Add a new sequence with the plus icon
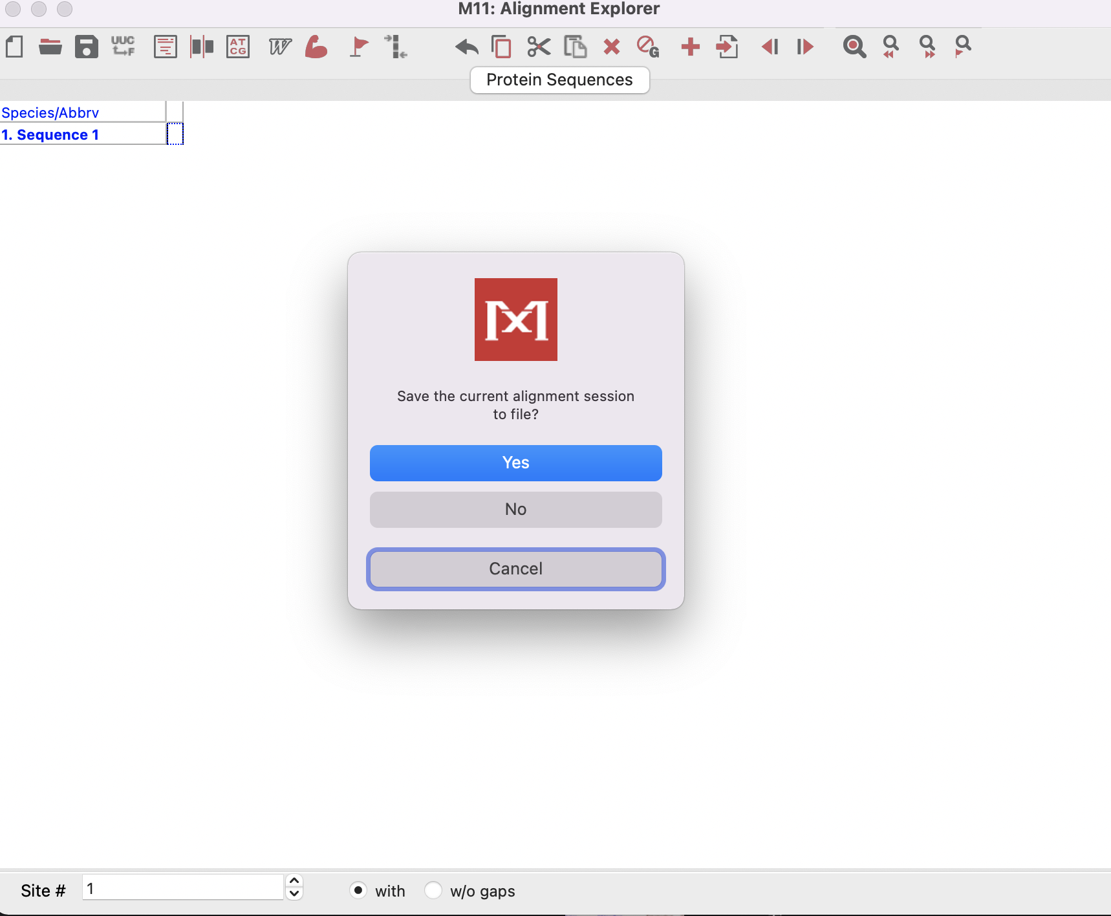The image size is (1111, 916). (x=690, y=47)
